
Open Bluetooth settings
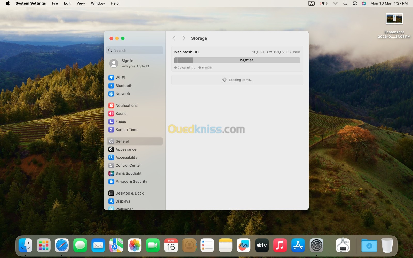tap(134, 86)
